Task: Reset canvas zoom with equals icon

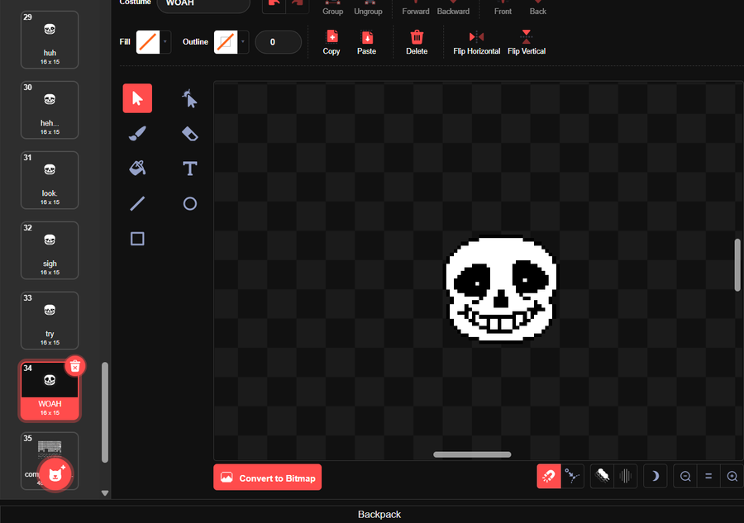Action: [x=708, y=476]
